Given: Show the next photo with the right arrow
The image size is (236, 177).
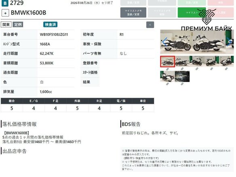Looking at the screenshot, I should click(x=230, y=42).
